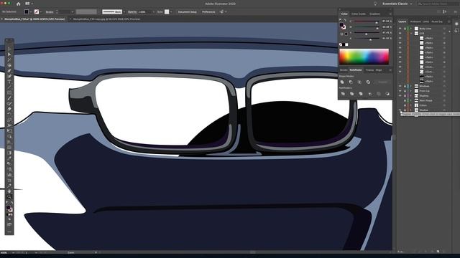Switch to the Artboards tab

415,21
